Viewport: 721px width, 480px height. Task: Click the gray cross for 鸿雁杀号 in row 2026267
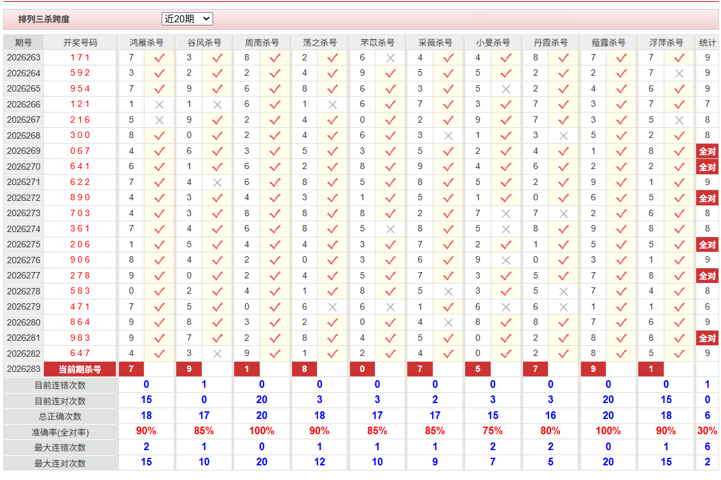160,120
